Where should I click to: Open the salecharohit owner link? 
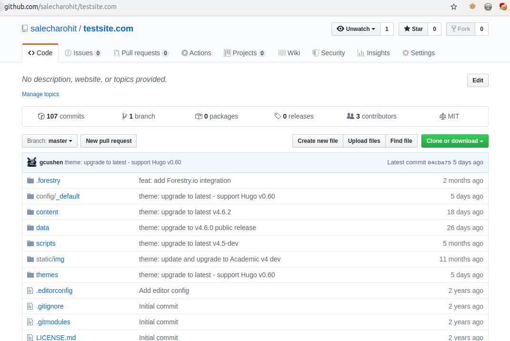[x=54, y=29]
